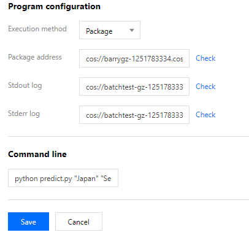Click the cos://barrygz address text
Screen dimensions: 249x235
(x=134, y=59)
